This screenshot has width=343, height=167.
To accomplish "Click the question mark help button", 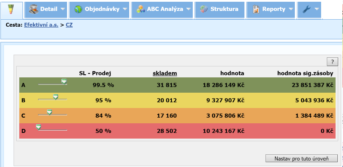I will [332, 62].
